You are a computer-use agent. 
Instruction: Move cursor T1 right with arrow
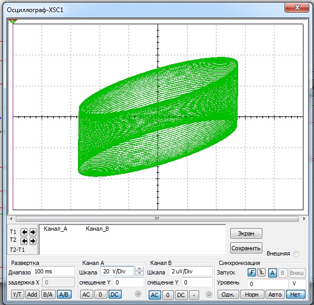tap(33, 232)
